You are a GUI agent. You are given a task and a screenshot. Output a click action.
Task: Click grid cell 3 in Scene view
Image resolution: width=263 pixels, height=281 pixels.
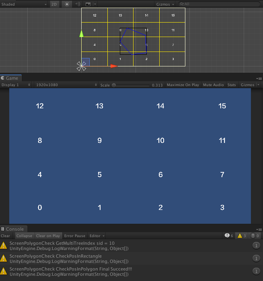(173, 59)
